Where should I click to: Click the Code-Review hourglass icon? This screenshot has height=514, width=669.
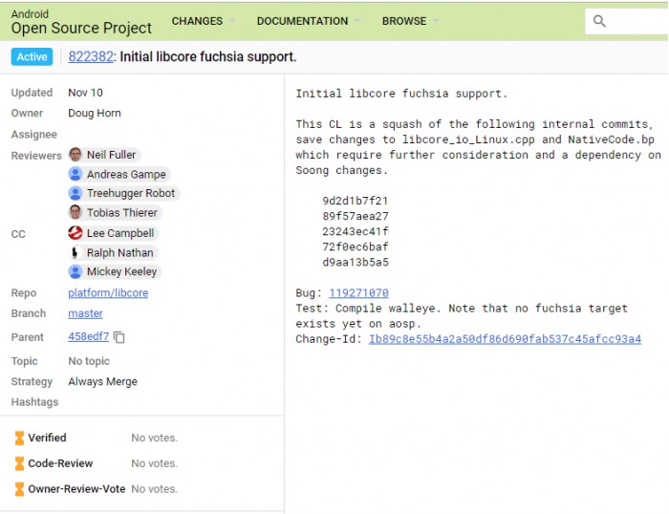(19, 463)
